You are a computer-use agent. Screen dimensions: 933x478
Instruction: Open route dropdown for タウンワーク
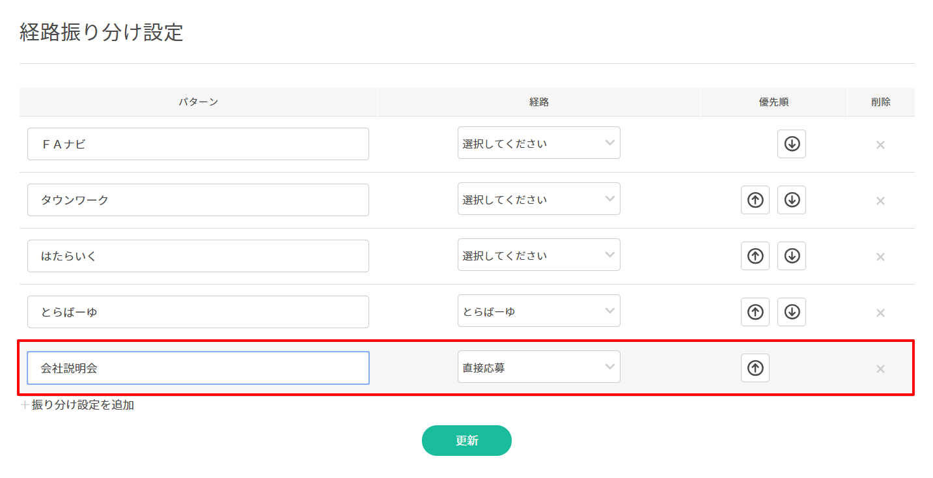tap(538, 199)
